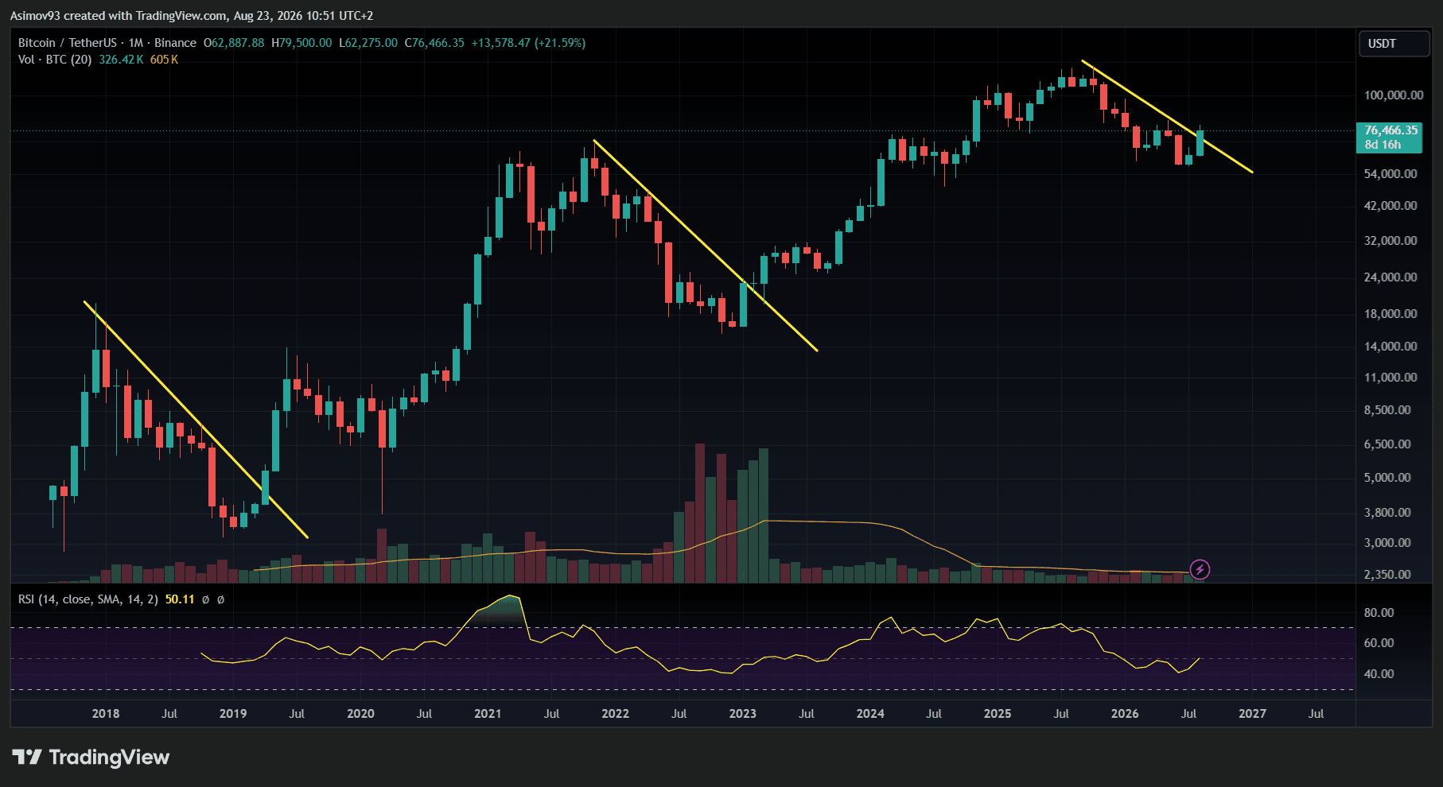Select the open value 62,887.88

(234, 43)
